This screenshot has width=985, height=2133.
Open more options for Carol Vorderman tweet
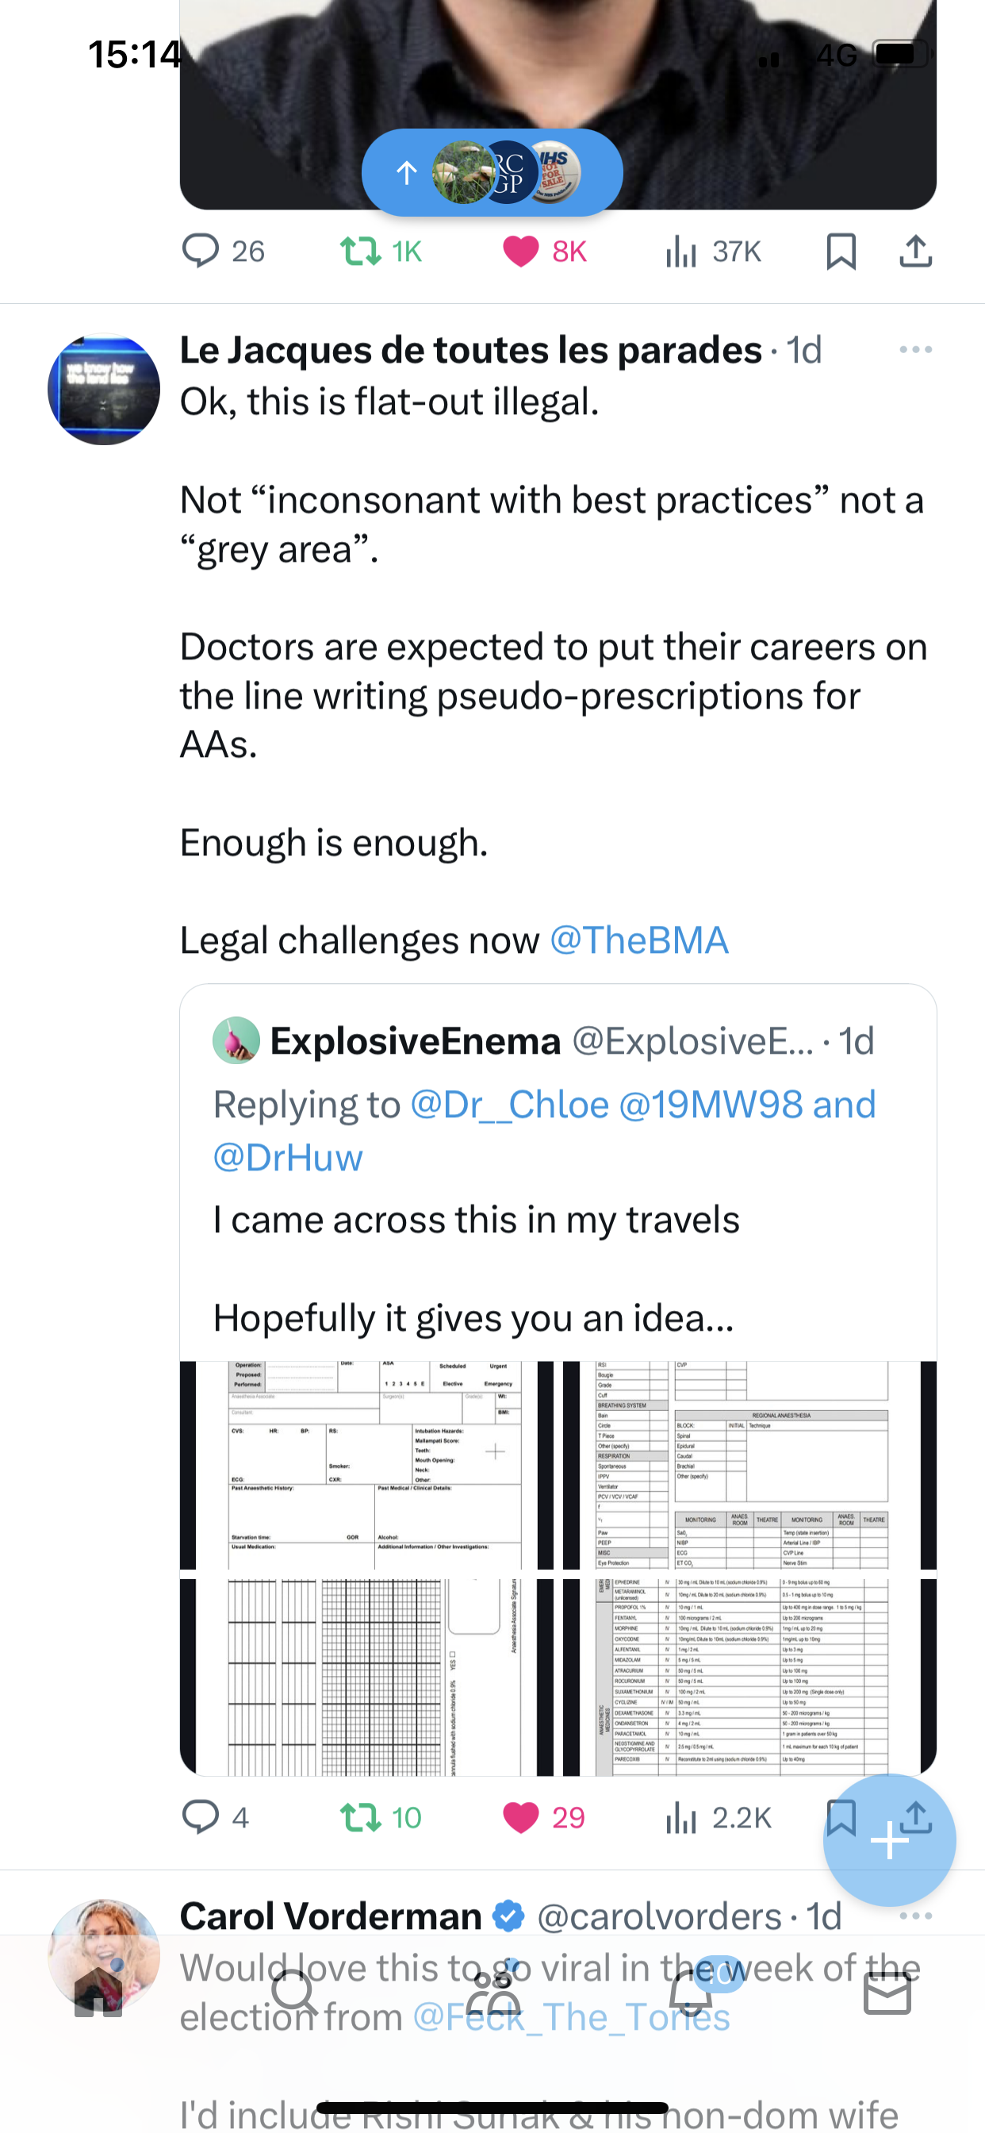point(915,1916)
